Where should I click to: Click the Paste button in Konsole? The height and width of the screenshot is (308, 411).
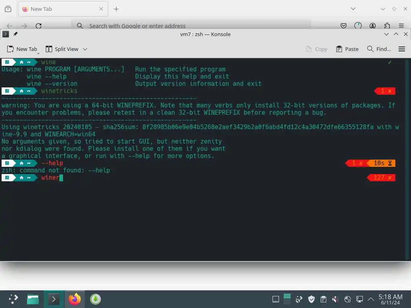click(347, 49)
